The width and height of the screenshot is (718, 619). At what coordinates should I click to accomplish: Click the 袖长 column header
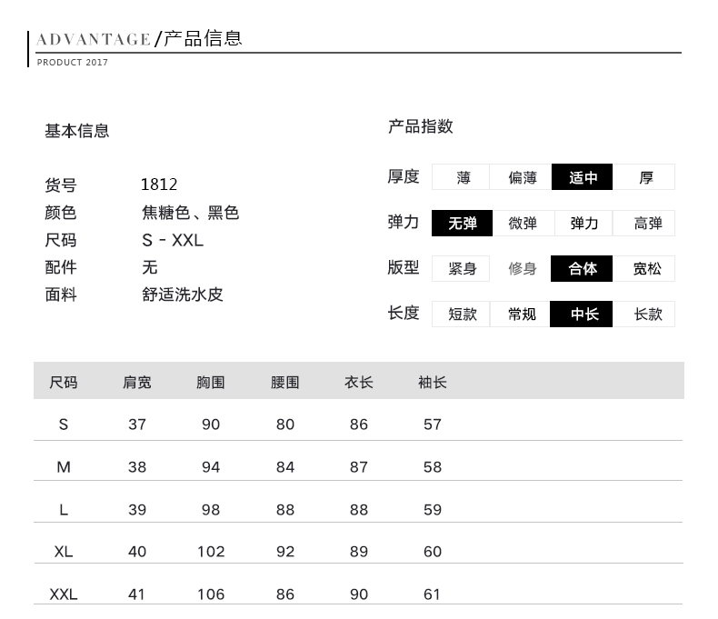[433, 382]
